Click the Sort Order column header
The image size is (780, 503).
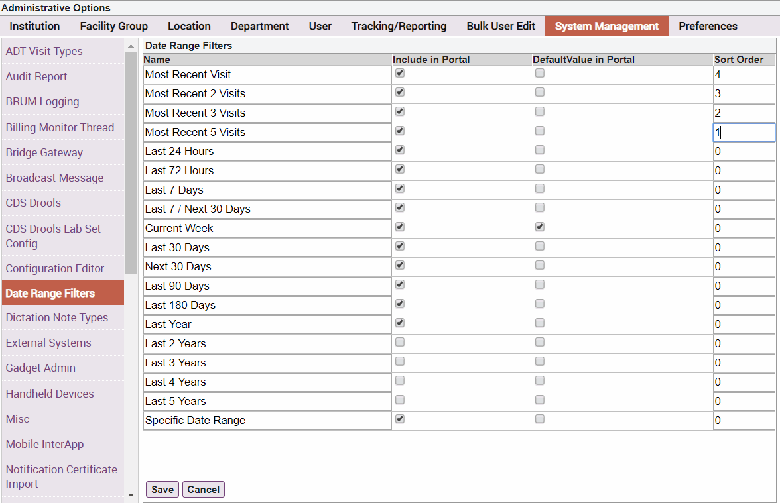(x=744, y=60)
